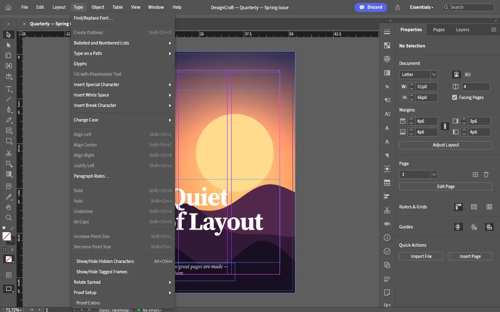This screenshot has width=500, height=312.
Task: Select the Note tool
Action: (8, 186)
